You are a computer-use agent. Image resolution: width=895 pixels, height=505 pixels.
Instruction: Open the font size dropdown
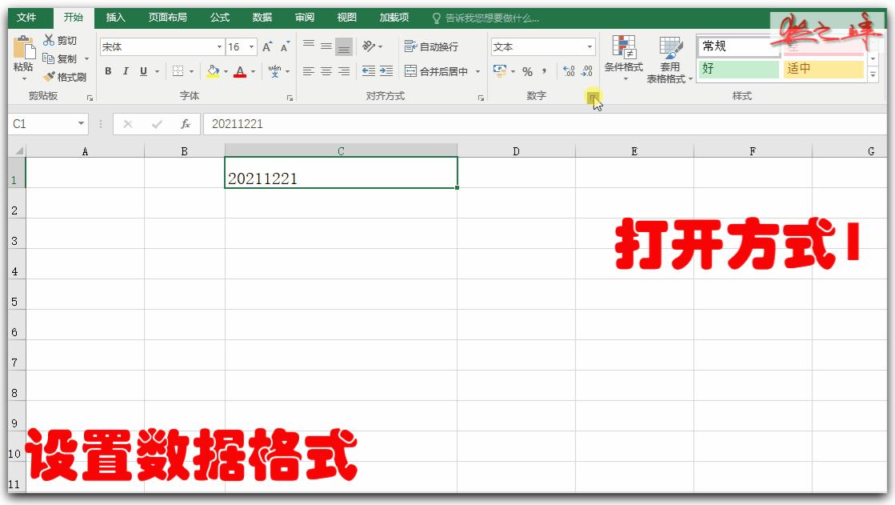point(250,47)
